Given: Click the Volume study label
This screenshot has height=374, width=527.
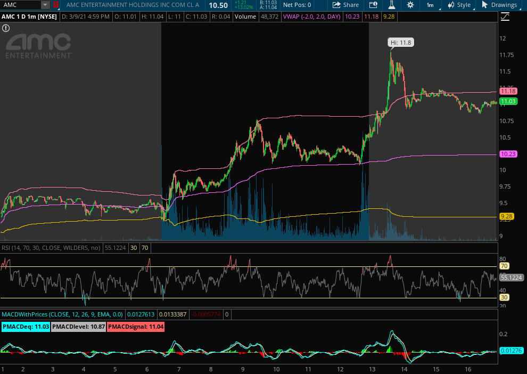Looking at the screenshot, I should (245, 17).
